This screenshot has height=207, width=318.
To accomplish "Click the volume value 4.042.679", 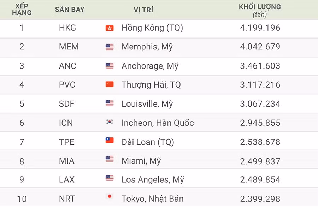I will tap(260, 47).
